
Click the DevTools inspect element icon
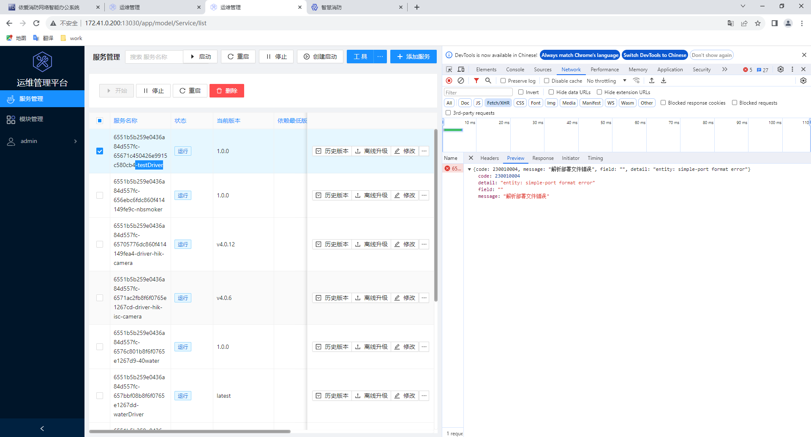pyautogui.click(x=449, y=69)
